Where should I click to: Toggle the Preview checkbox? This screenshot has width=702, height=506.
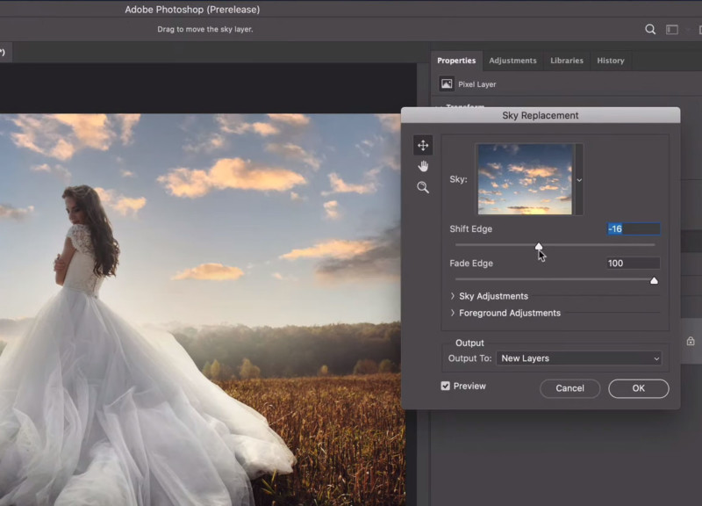click(446, 386)
